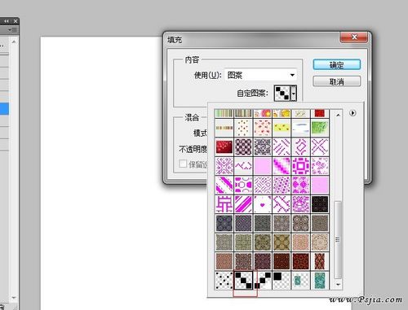The image size is (408, 310).
Task: Cancel the fill dialog via 取消
Action: [337, 81]
